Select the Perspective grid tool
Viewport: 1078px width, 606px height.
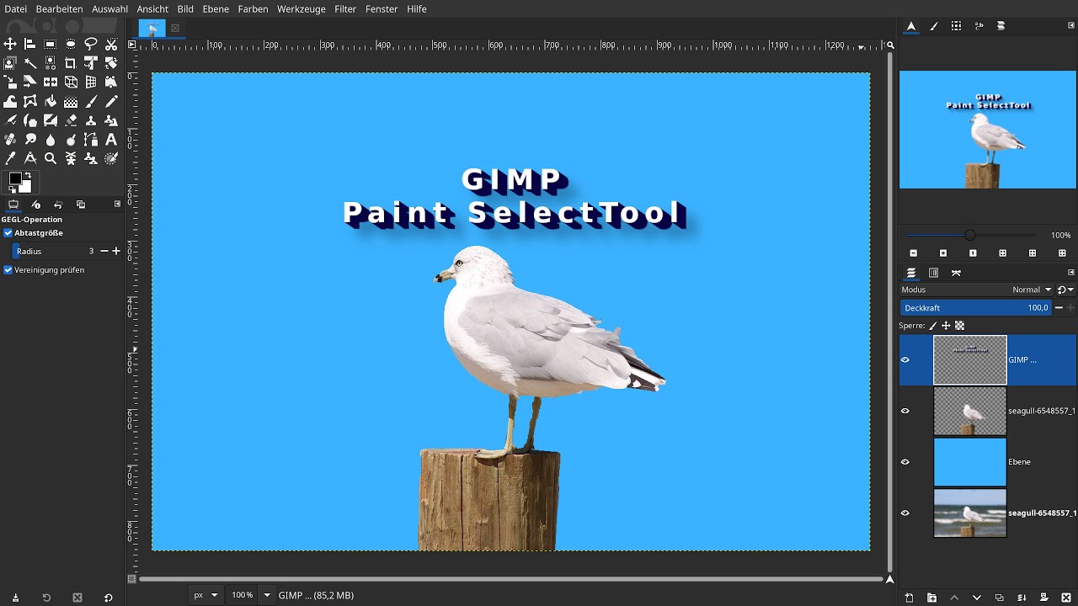point(91,82)
